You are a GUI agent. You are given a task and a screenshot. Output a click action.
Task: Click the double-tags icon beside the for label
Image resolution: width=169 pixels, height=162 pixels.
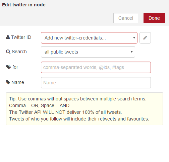click(x=8, y=67)
